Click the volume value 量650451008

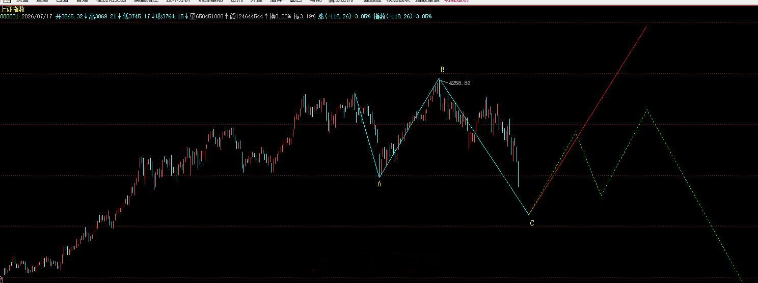206,16
